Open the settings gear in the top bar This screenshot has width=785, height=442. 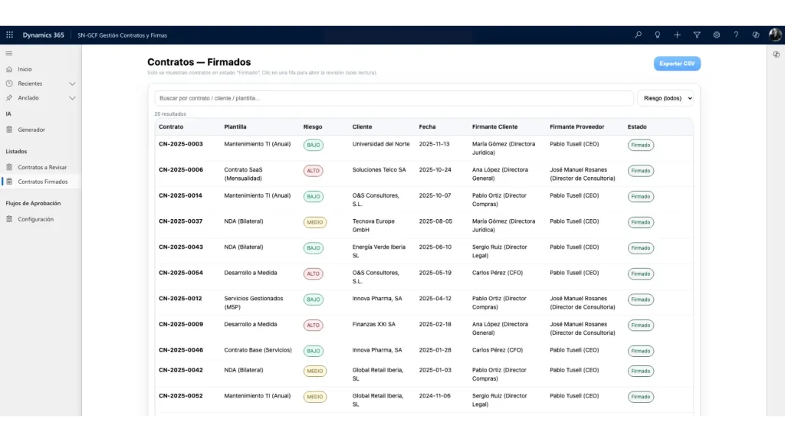tap(717, 34)
